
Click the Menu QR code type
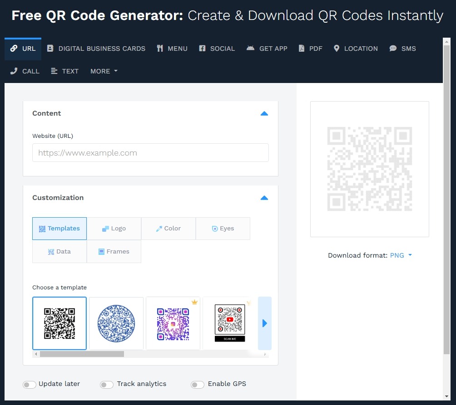[x=172, y=49]
